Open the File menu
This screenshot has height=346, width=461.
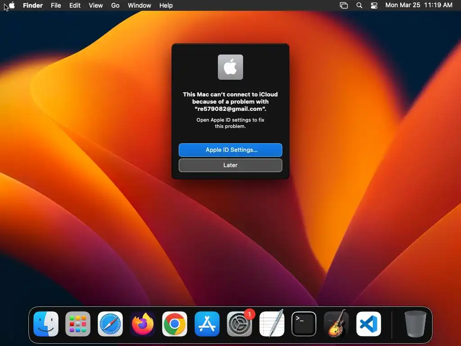coord(56,5)
